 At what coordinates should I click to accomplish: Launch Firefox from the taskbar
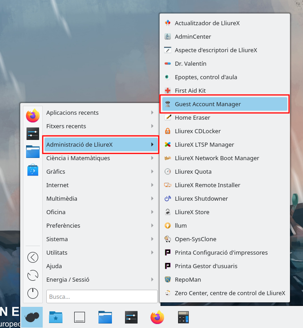click(157, 317)
